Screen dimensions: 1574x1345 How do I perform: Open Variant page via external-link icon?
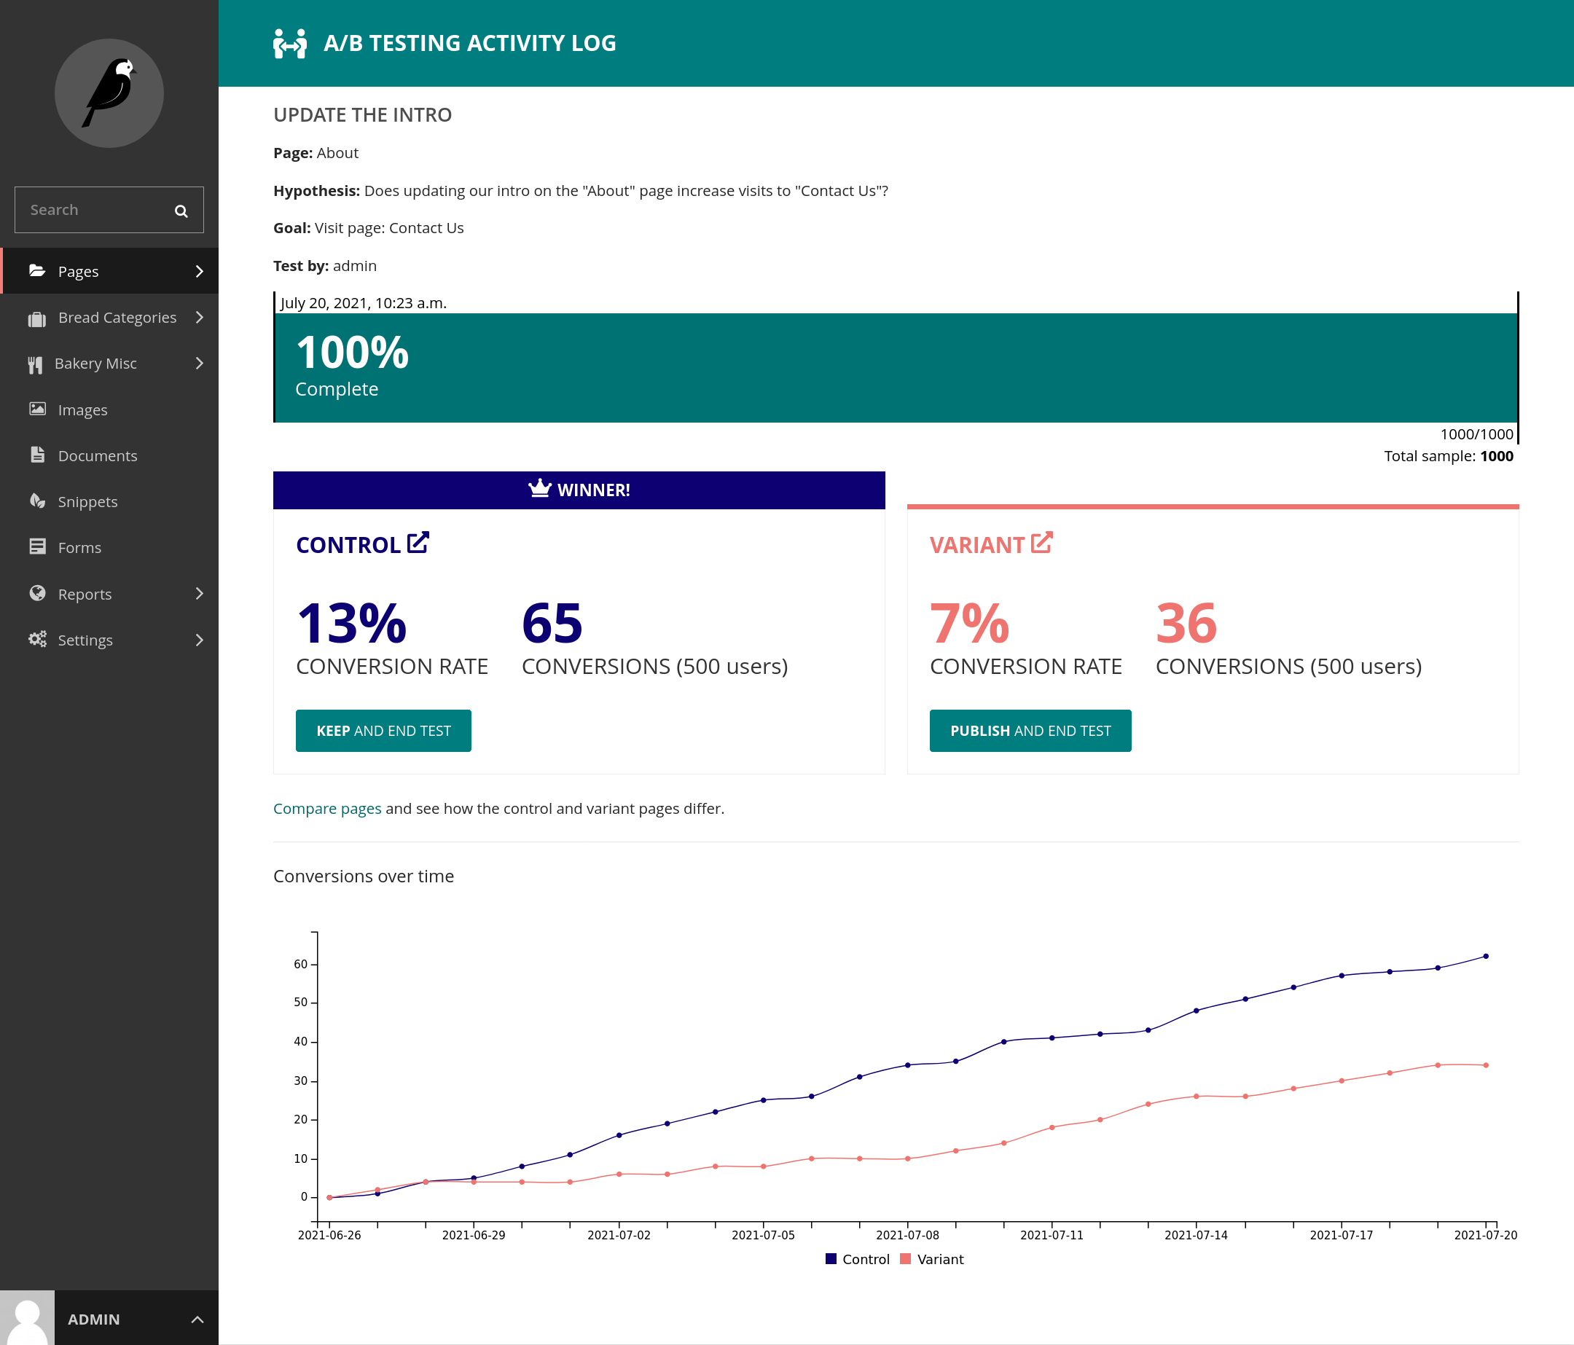pyautogui.click(x=1041, y=542)
